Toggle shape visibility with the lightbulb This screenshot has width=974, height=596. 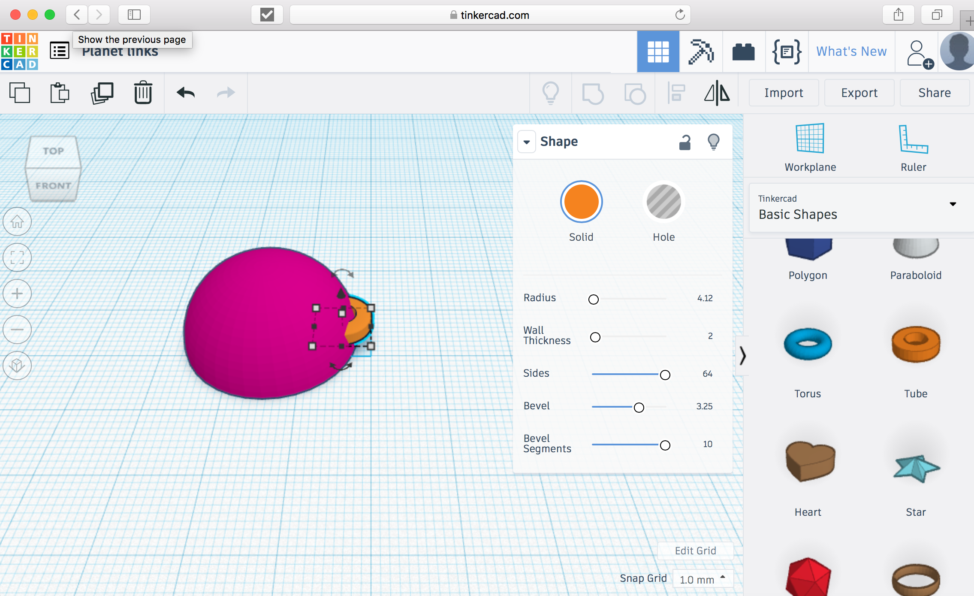pos(713,142)
